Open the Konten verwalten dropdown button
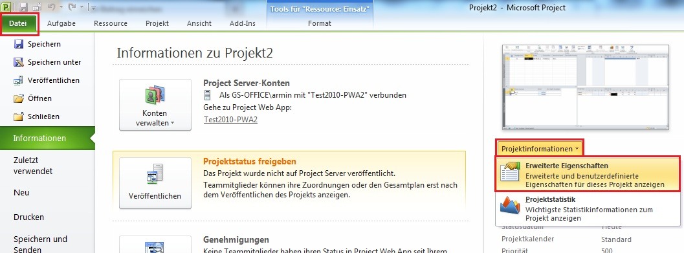Image resolution: width=684 pixels, height=253 pixels. tap(155, 105)
